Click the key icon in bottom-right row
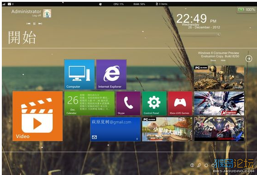 pos(199,165)
